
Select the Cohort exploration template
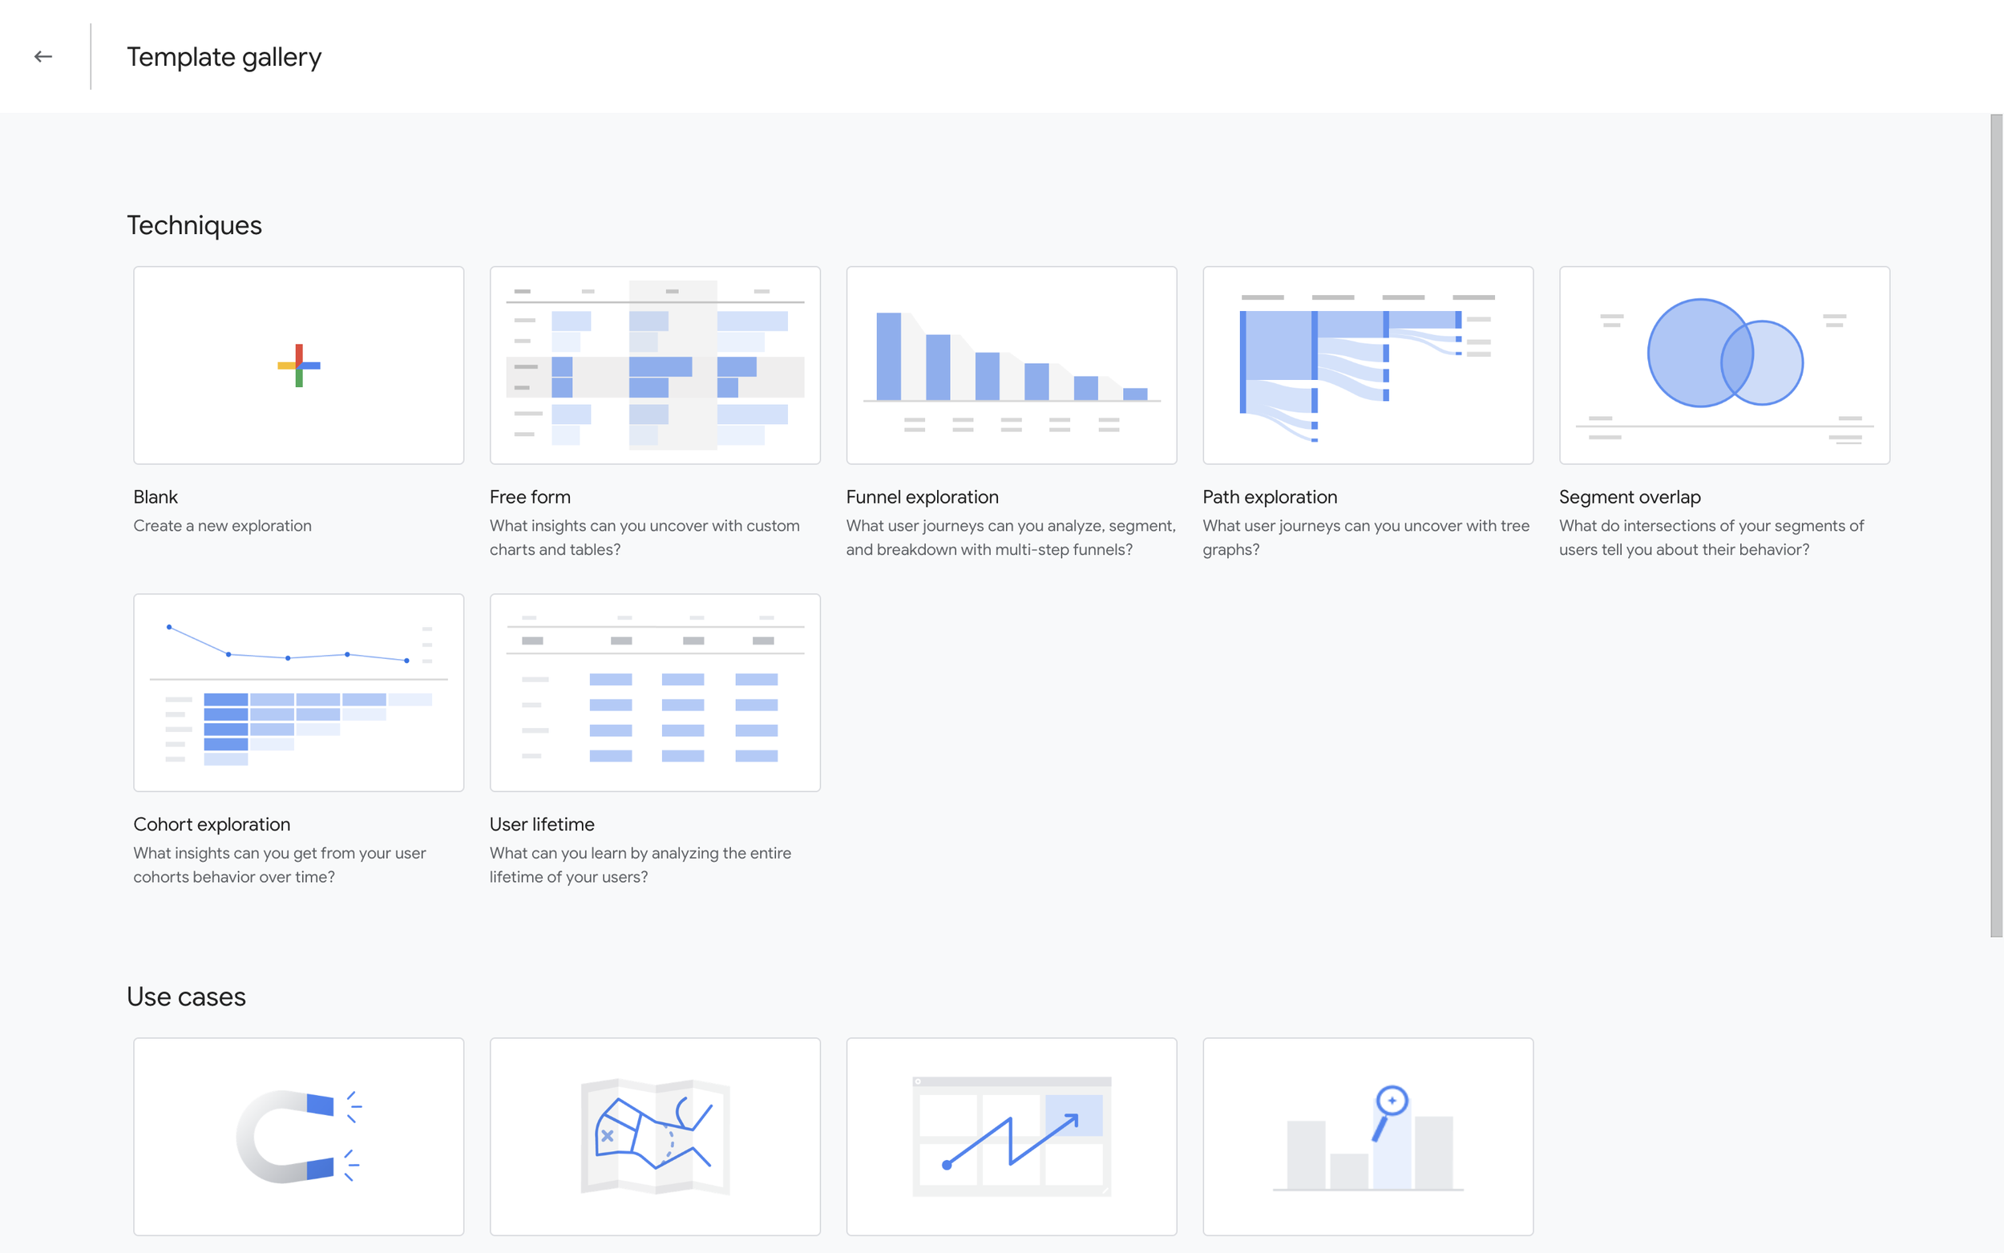tap(298, 691)
